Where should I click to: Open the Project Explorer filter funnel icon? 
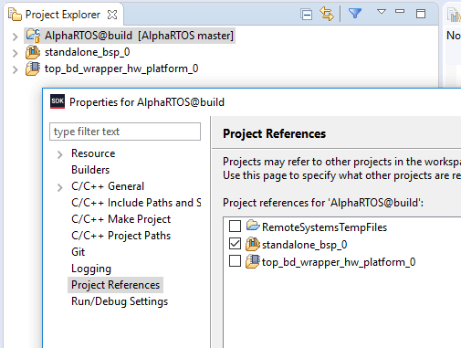pyautogui.click(x=355, y=14)
